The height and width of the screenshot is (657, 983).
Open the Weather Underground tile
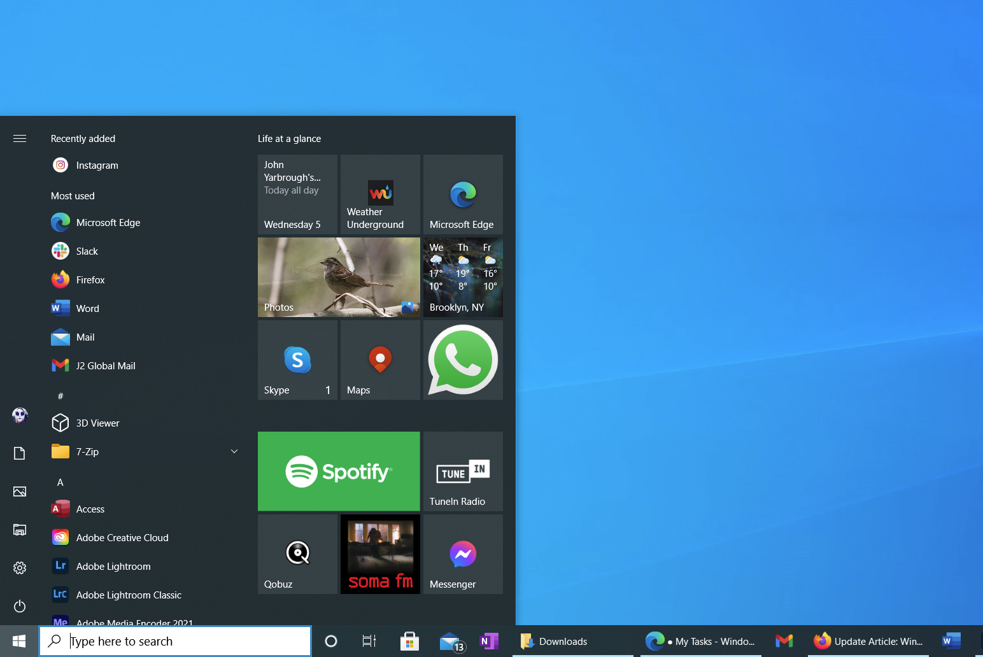[380, 194]
